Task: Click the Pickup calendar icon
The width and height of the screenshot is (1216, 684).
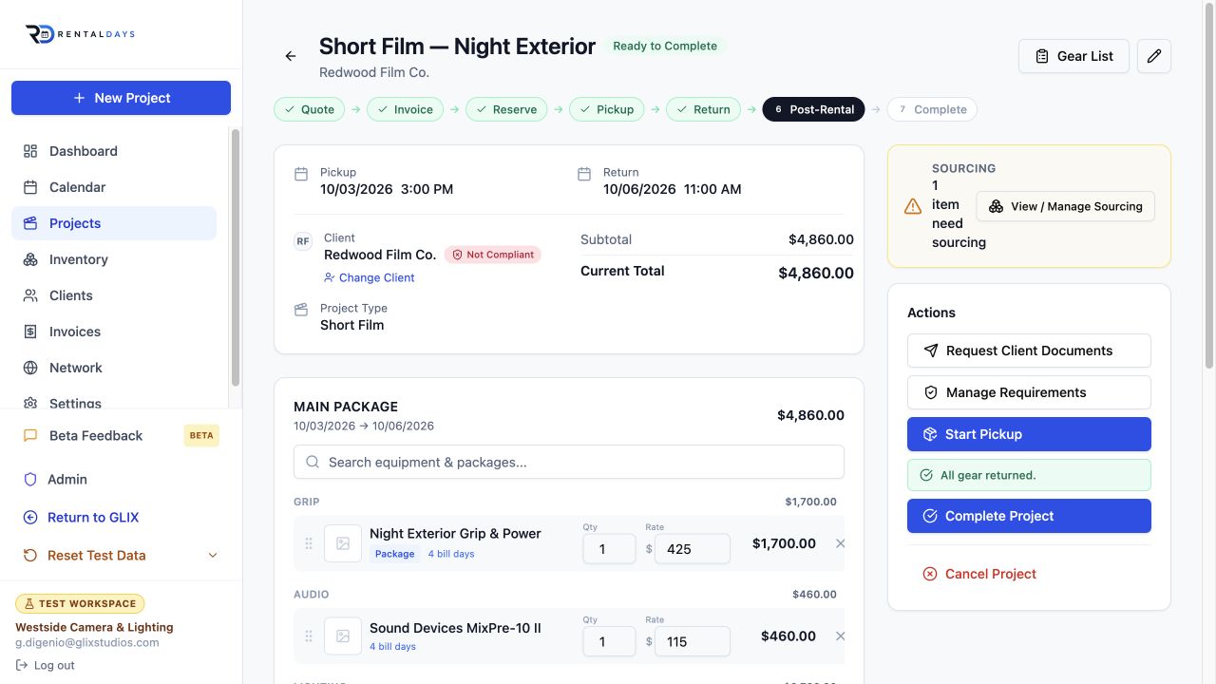Action: (301, 174)
